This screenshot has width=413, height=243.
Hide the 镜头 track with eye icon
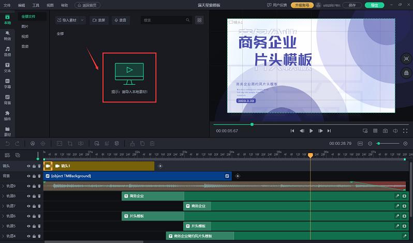(x=28, y=166)
